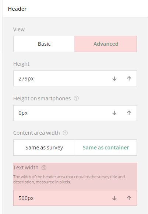Open help icon for Content area width
The image size is (148, 214).
(x=65, y=133)
